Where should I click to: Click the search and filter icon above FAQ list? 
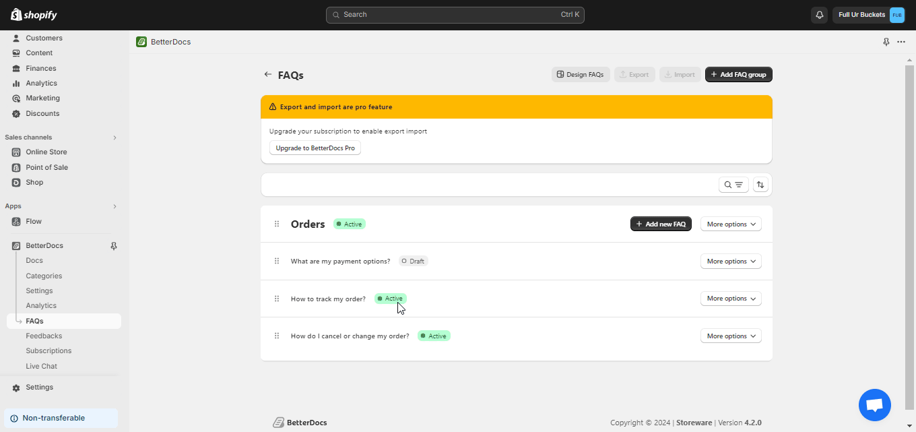pos(733,184)
